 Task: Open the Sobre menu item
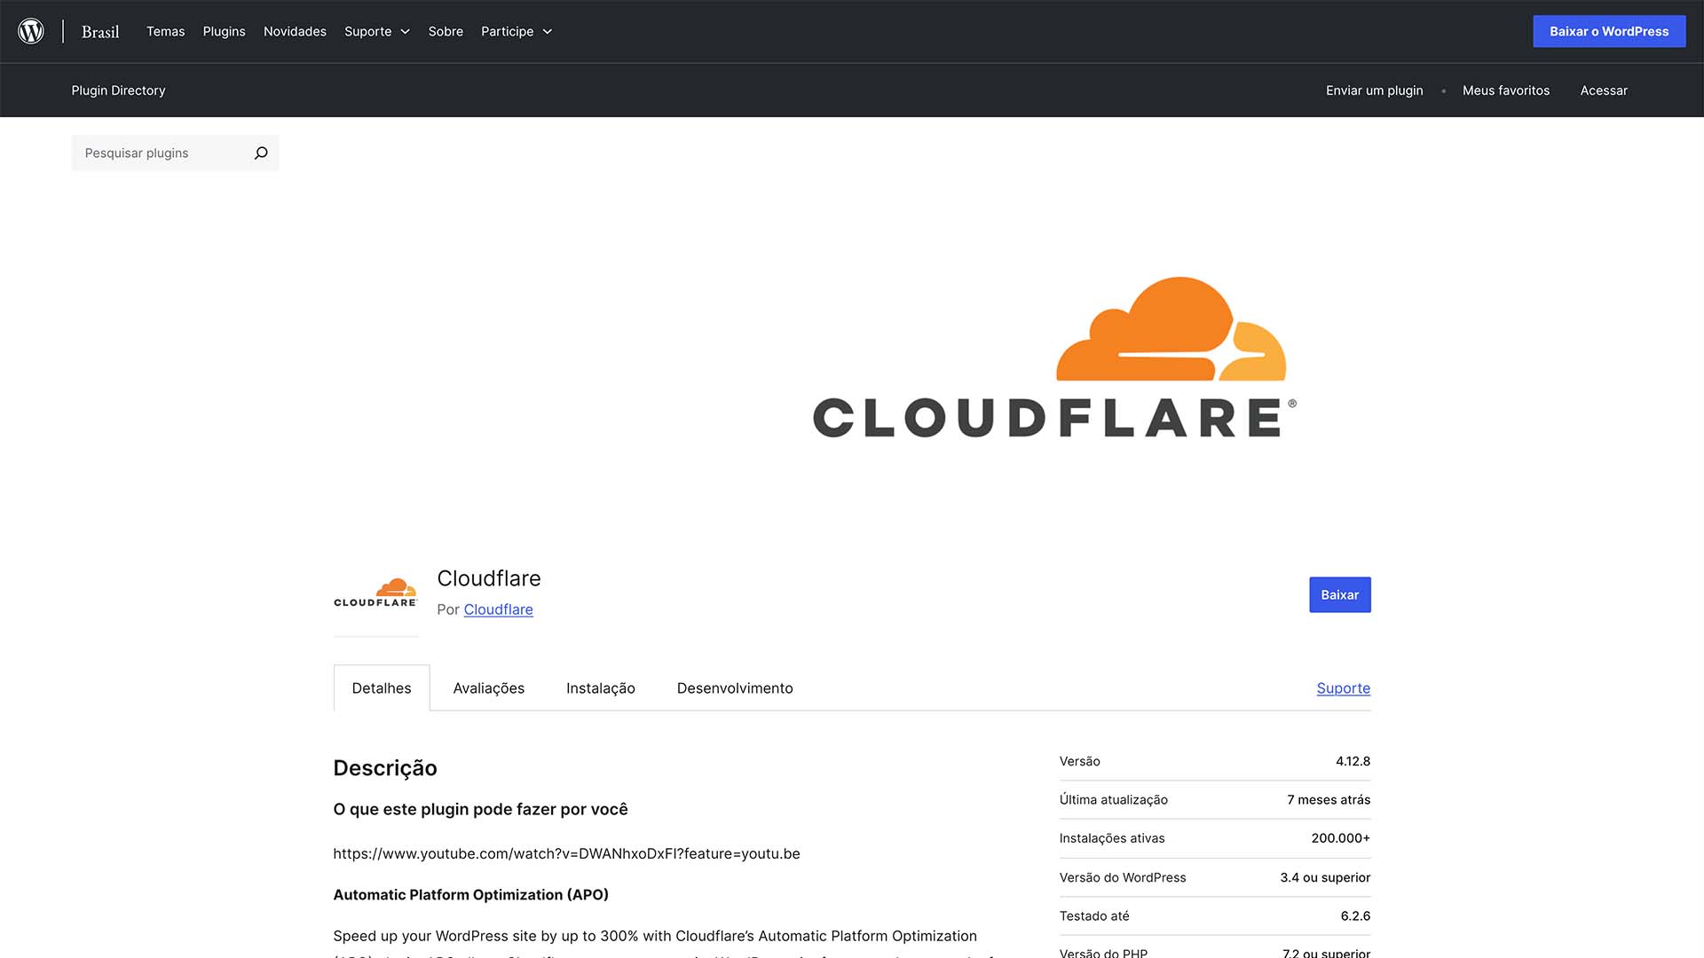(446, 31)
